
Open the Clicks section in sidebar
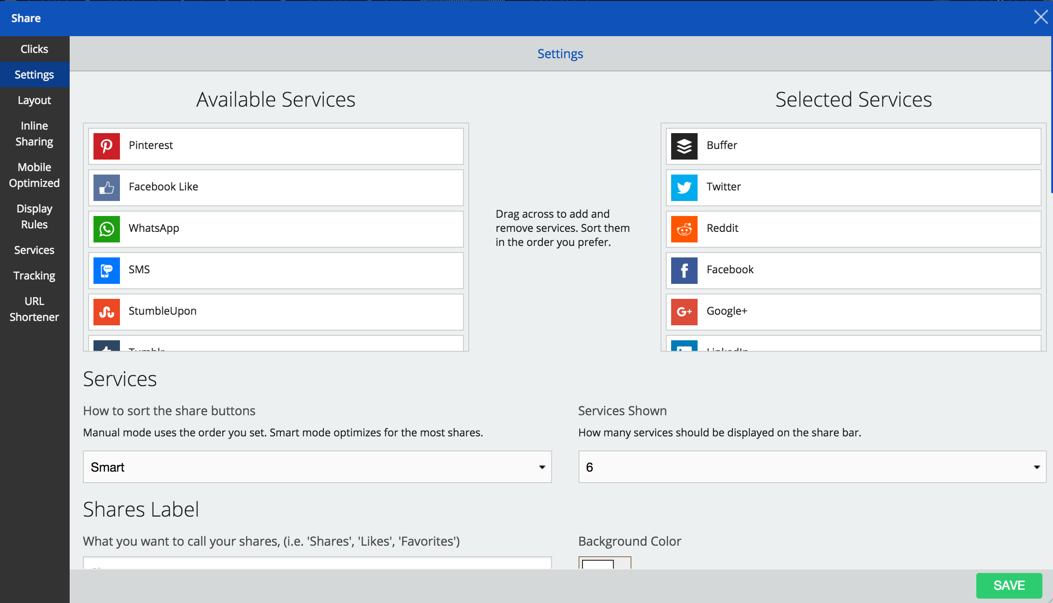34,49
